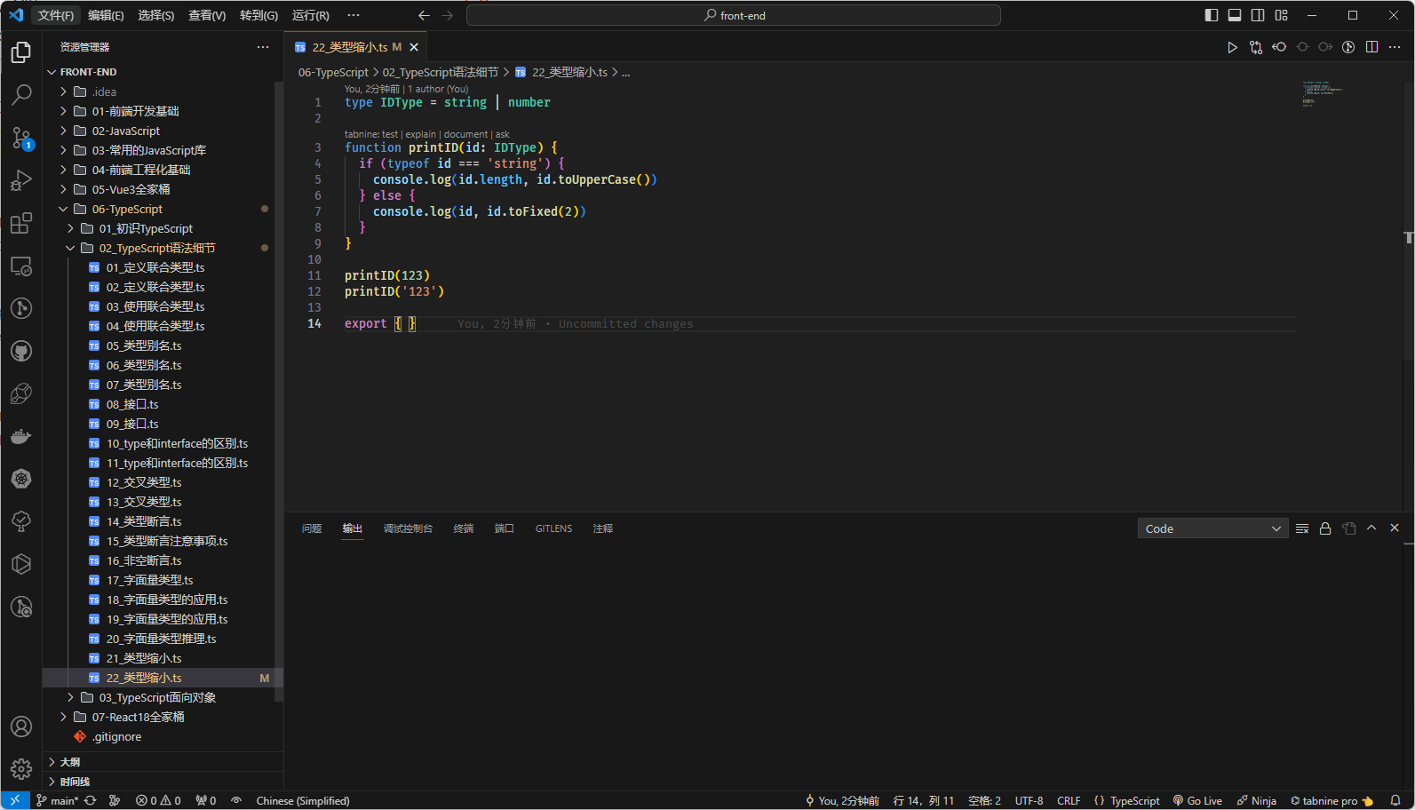
Task: Collapse the 06-TypeScript folder
Action: (x=127, y=209)
